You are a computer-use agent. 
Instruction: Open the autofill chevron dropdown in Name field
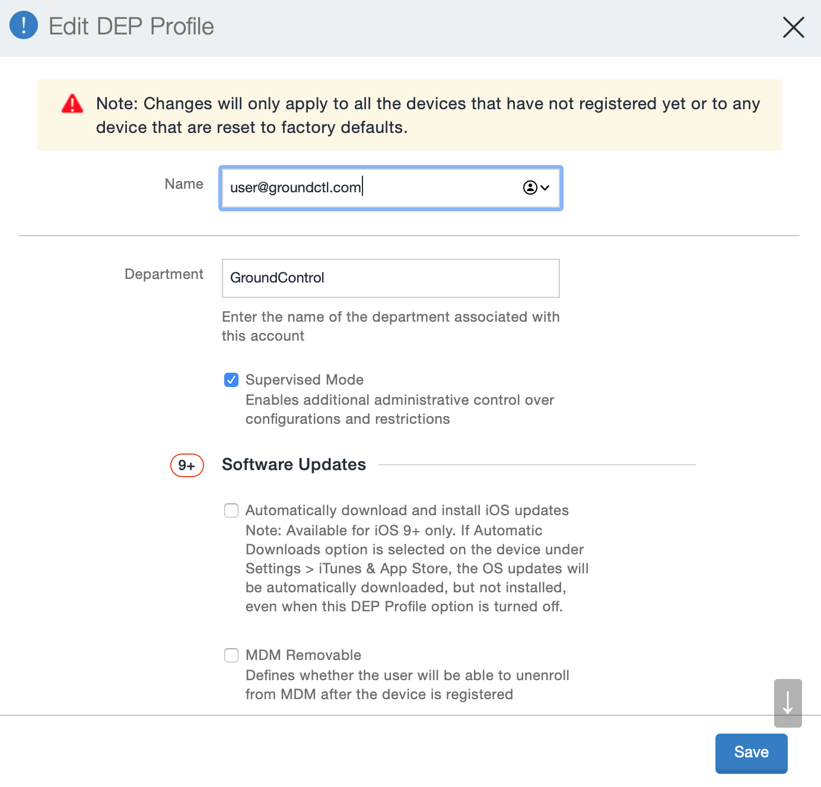(x=545, y=188)
